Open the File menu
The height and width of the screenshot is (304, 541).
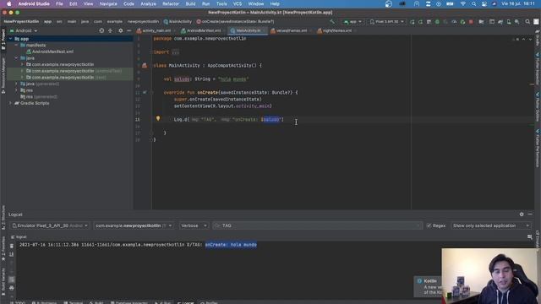click(59, 3)
